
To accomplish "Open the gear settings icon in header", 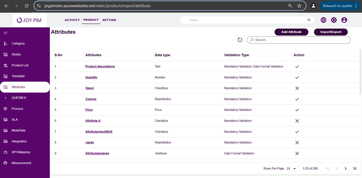I will click(x=334, y=20).
